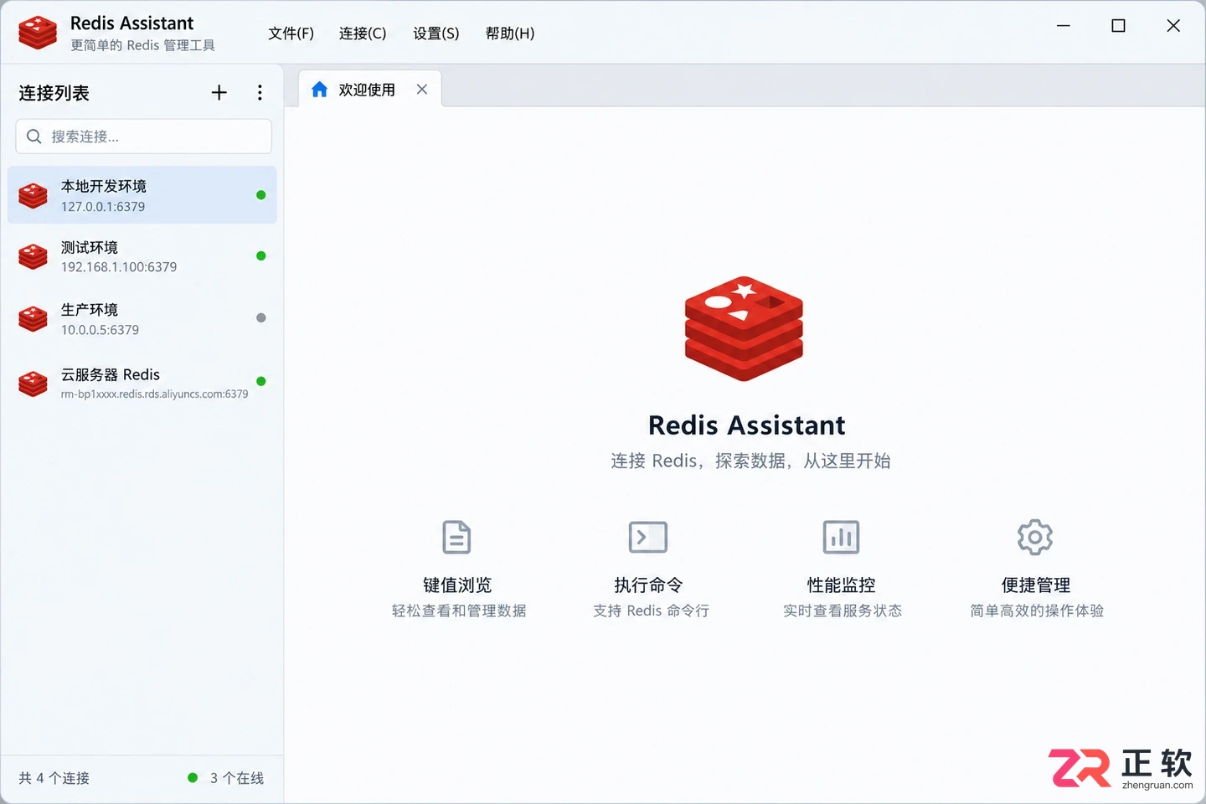The image size is (1206, 804).
Task: Click the 10.0.0.5:6379 address text
Action: (100, 330)
